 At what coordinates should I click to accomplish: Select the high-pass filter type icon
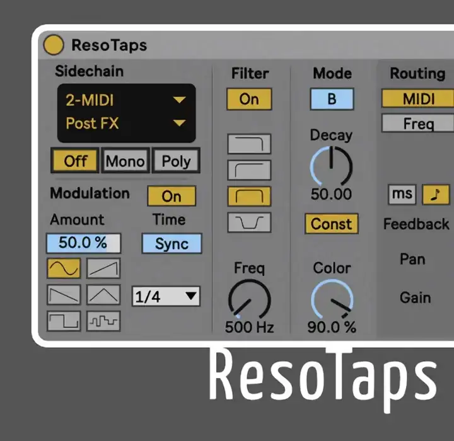[x=249, y=170]
